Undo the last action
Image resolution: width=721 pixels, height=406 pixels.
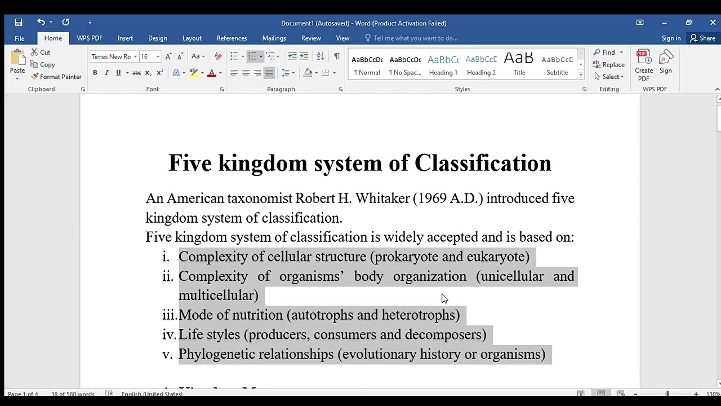(x=41, y=23)
